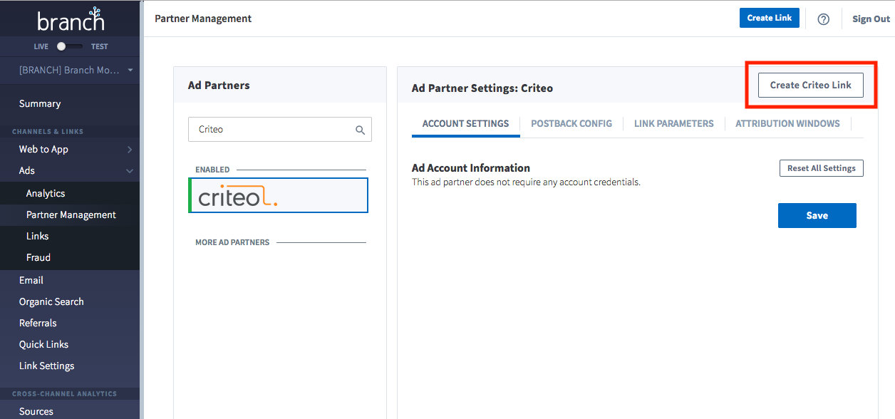Open the Referrals page
This screenshot has height=419, width=895.
pyautogui.click(x=38, y=323)
